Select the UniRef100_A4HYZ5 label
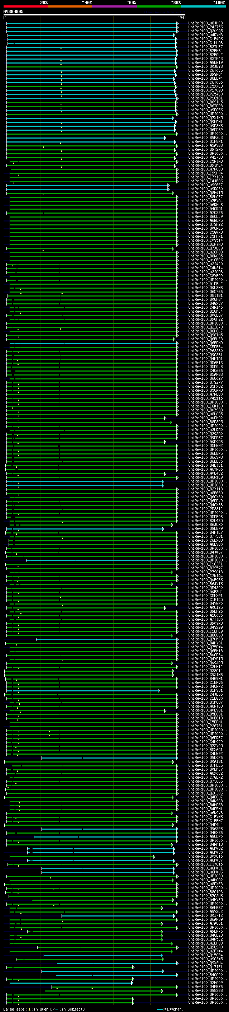Screen dimensions: 229x1012 pos(205,900)
